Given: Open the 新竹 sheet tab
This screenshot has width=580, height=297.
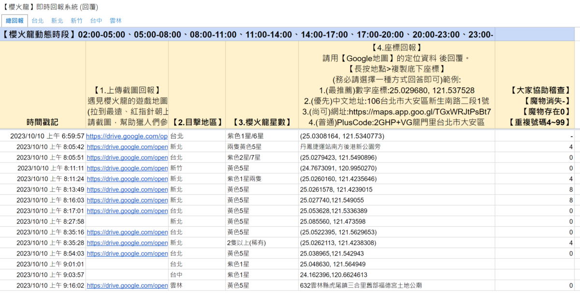Looking at the screenshot, I should click(x=77, y=21).
